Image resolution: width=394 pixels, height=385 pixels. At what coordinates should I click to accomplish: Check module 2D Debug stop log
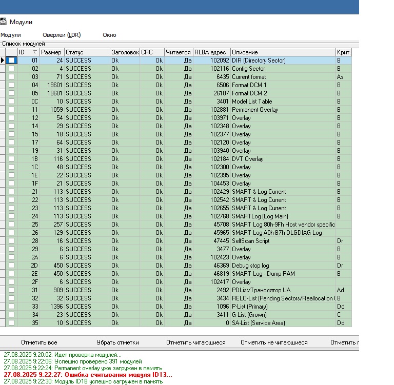coord(12,266)
